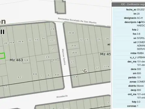This screenshot has height=109, width=145.
Task: Click parcel 16 A
Action: point(75,77)
